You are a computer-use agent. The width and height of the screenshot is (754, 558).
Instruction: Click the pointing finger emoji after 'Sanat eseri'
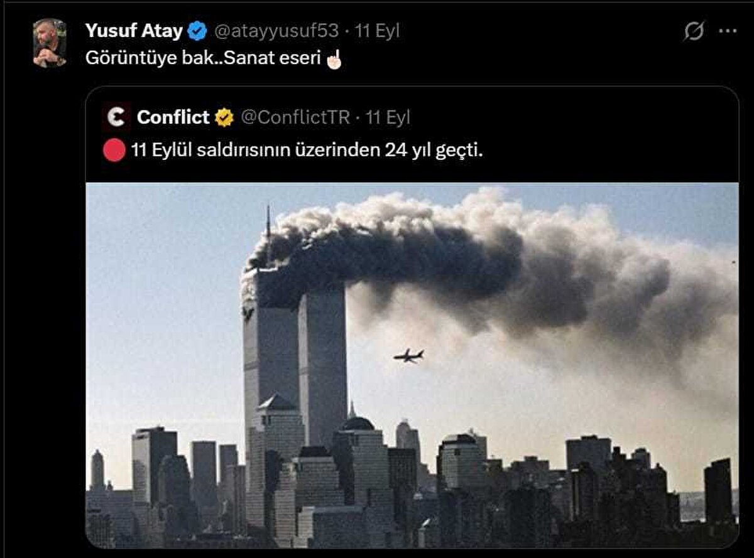point(334,59)
